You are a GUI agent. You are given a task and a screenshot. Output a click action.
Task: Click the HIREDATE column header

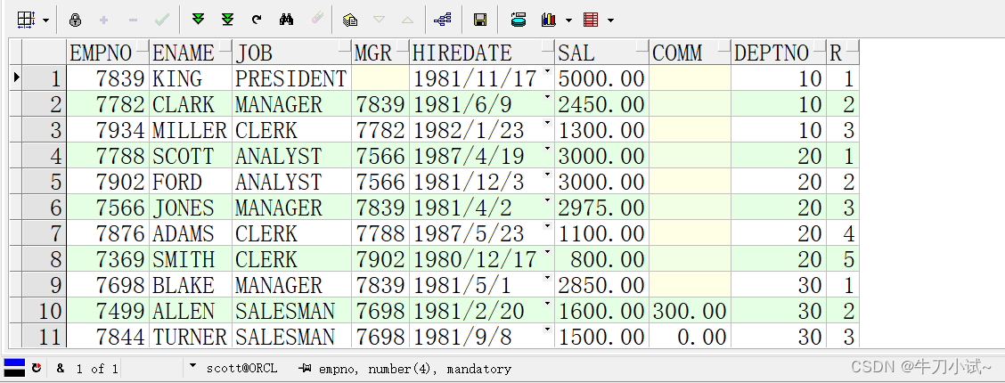[x=483, y=52]
